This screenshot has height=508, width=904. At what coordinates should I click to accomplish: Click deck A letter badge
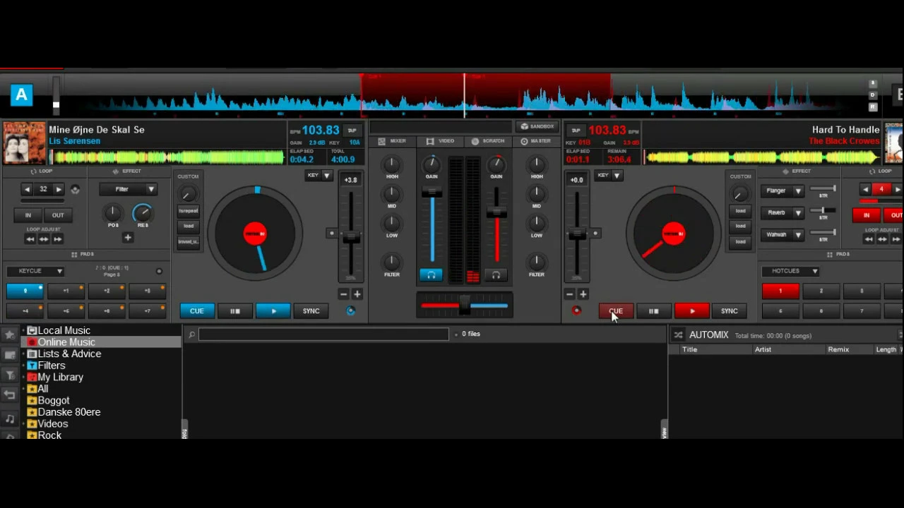pyautogui.click(x=21, y=95)
